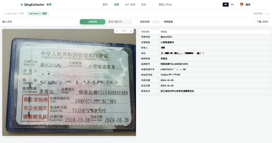Select the 号牌号码 field name cell
Image resolution: width=272 pixels, height=143 pixels.
[149, 37]
